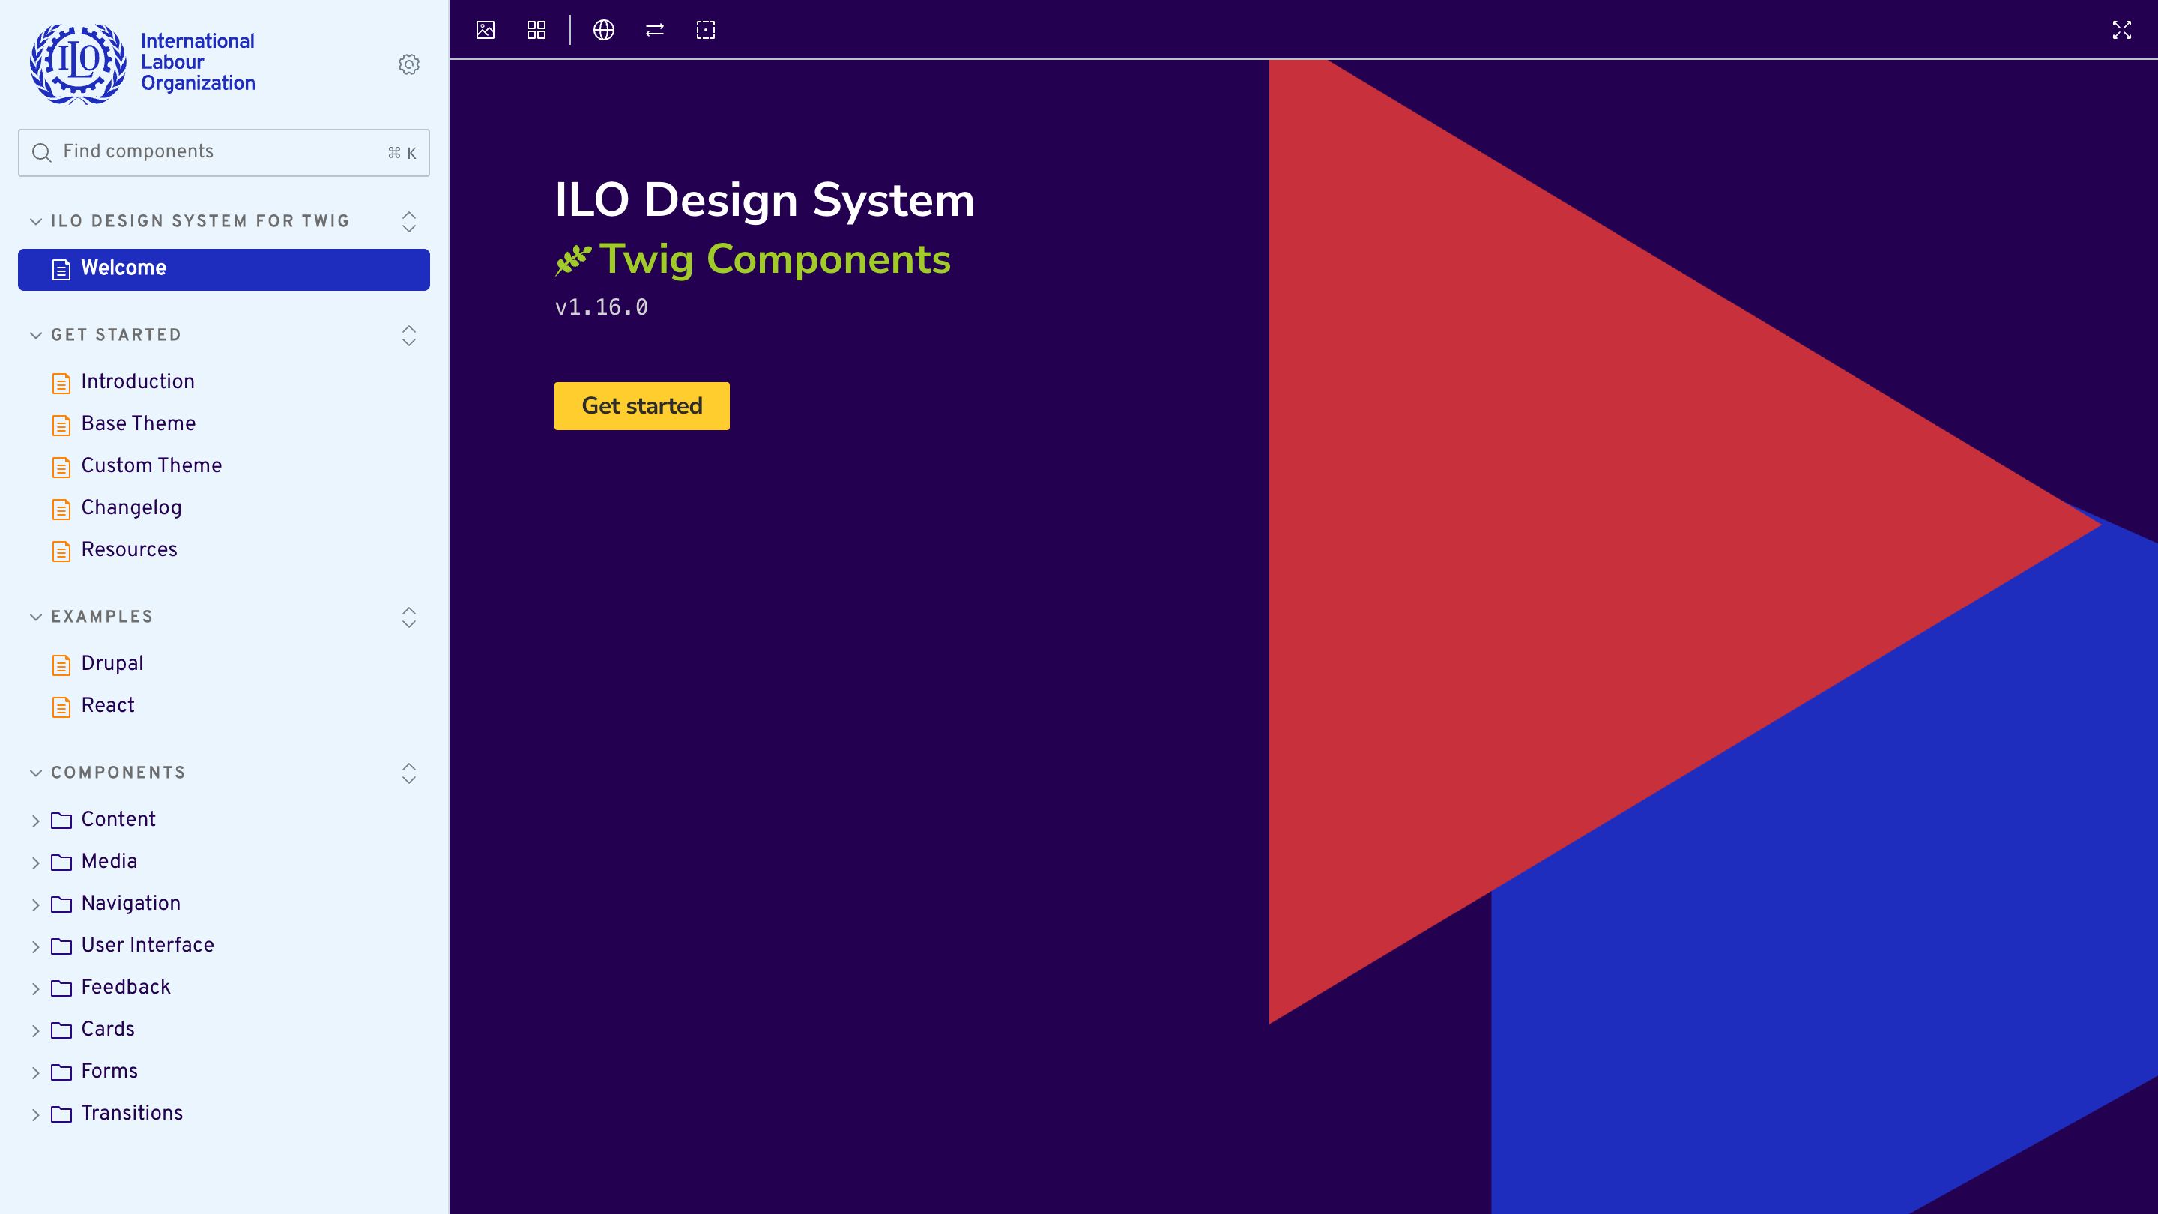
Task: Click the Welcome document icon
Action: click(x=61, y=269)
